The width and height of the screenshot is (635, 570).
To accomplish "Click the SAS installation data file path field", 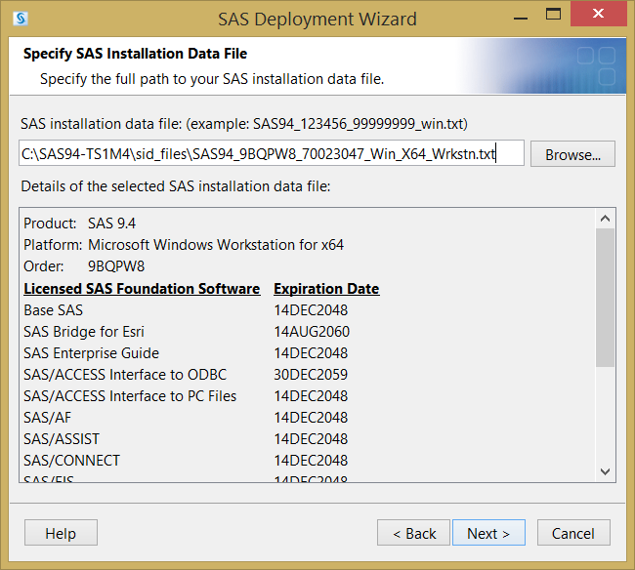I will (272, 153).
